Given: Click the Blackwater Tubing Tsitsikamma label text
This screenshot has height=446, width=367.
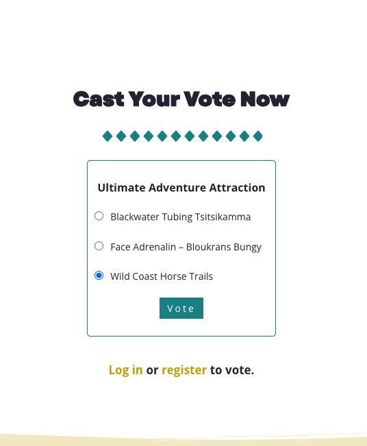Looking at the screenshot, I should coord(181,217).
